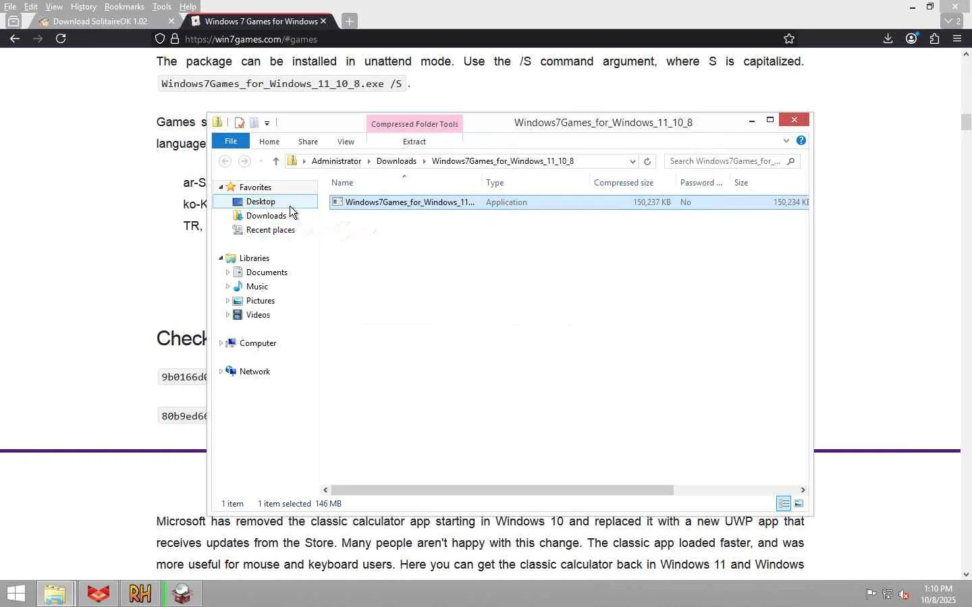Screen dimensions: 972x607
Task: Click the site security padlock icon
Action: point(175,38)
